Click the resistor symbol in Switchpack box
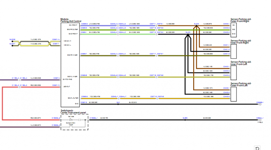Screen dimensions: 271x150 click(x=79, y=120)
